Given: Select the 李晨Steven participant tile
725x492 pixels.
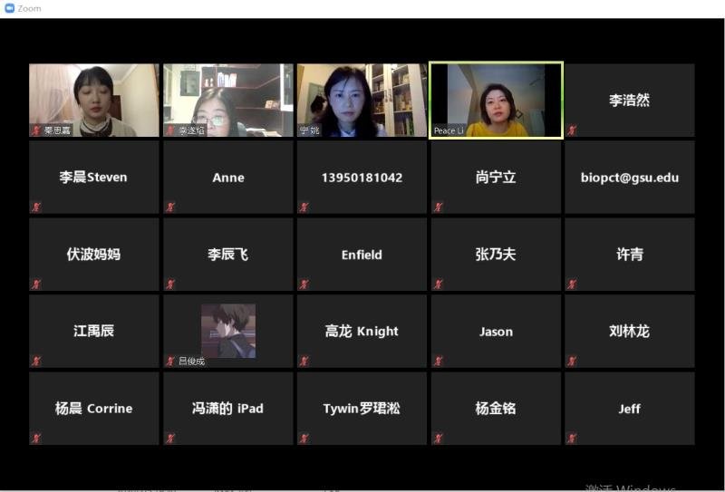Looking at the screenshot, I should [x=93, y=178].
